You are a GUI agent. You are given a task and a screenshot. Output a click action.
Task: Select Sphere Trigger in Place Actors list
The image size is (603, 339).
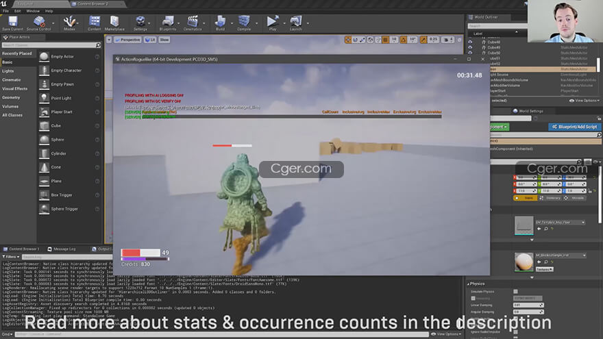pyautogui.click(x=69, y=209)
